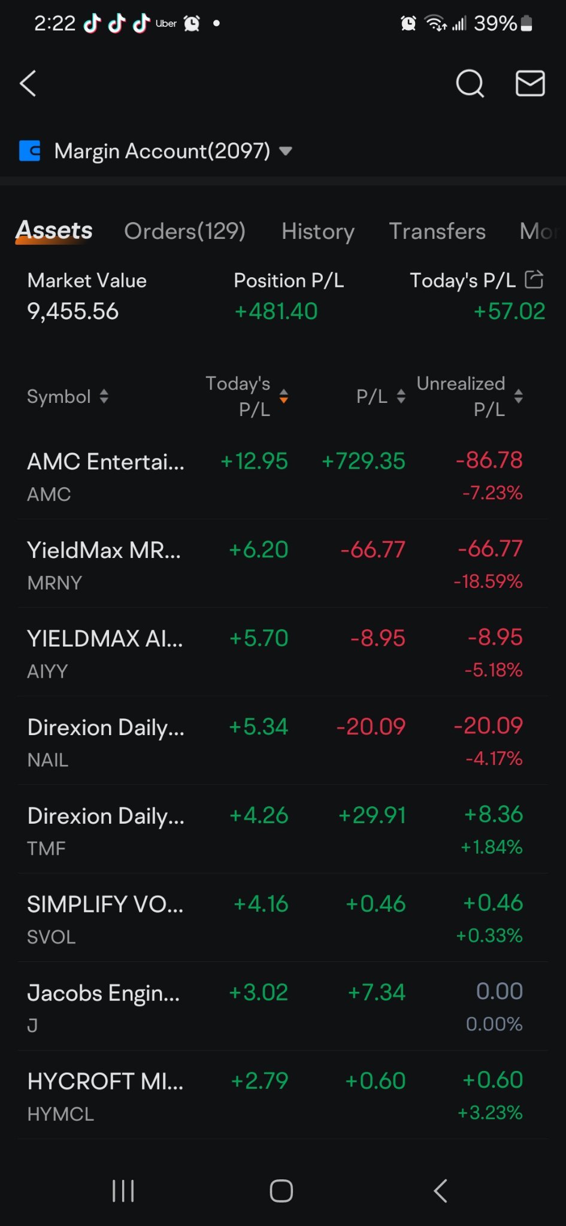Switch to the History tab
566x1226 pixels.
click(318, 231)
